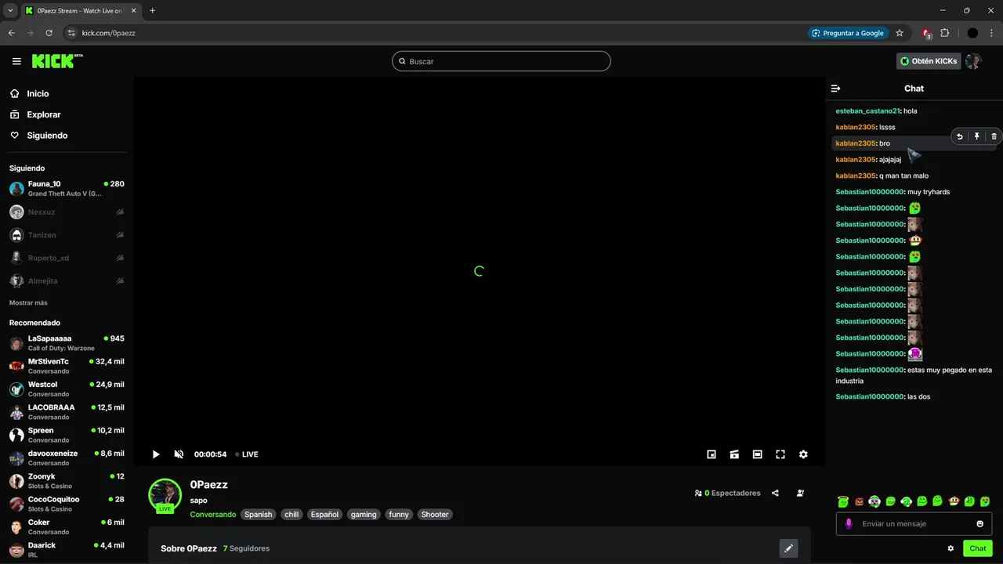Viewport: 1003px width, 564px height.
Task: Select the funny tag
Action: [x=399, y=515]
